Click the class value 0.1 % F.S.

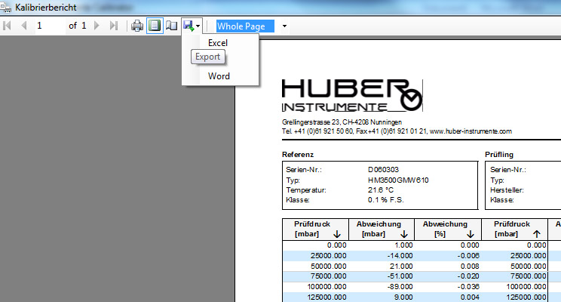coord(386,200)
